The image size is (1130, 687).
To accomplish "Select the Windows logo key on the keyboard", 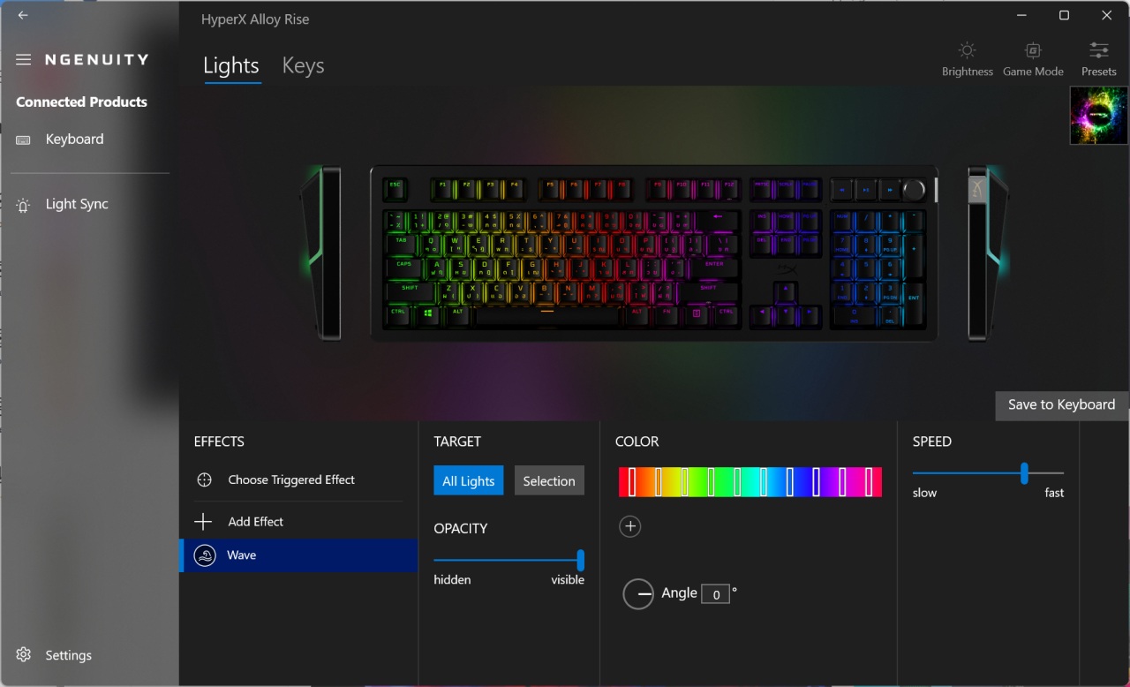I will click(x=428, y=315).
